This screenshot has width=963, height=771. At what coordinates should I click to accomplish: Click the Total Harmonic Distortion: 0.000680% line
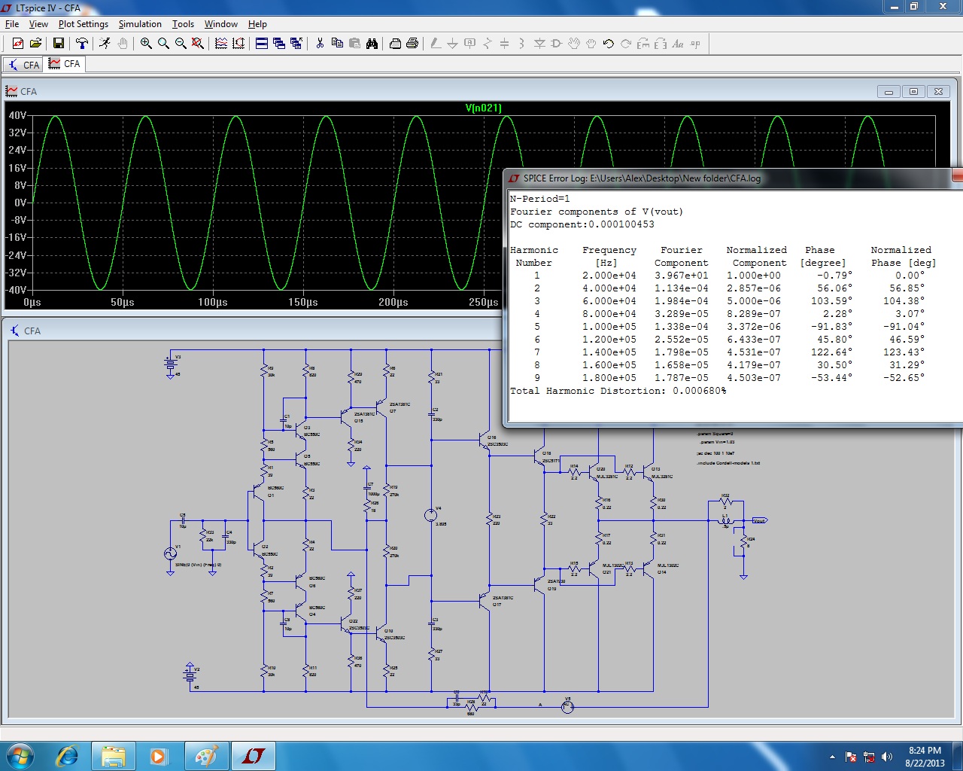(x=618, y=391)
